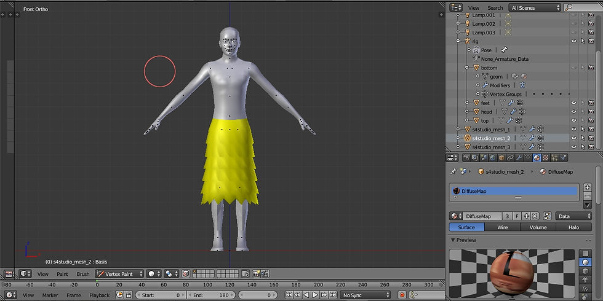Click the bone icon beside Pose

click(504, 50)
